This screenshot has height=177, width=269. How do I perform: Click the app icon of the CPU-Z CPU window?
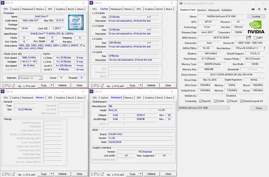3,3
